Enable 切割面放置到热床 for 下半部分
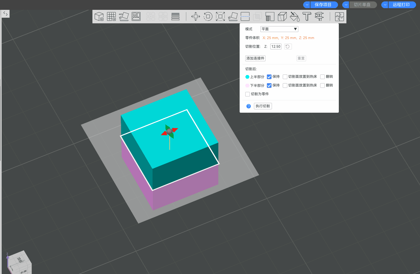420x274 pixels. coord(285,85)
